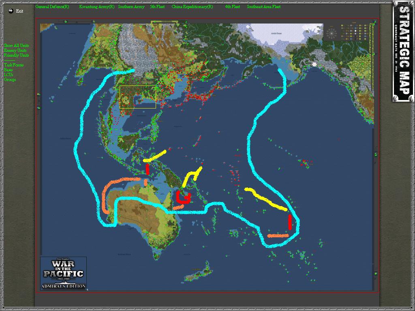Select the Southeast Area Fleet command
This screenshot has height=311, width=415.
tap(263, 6)
